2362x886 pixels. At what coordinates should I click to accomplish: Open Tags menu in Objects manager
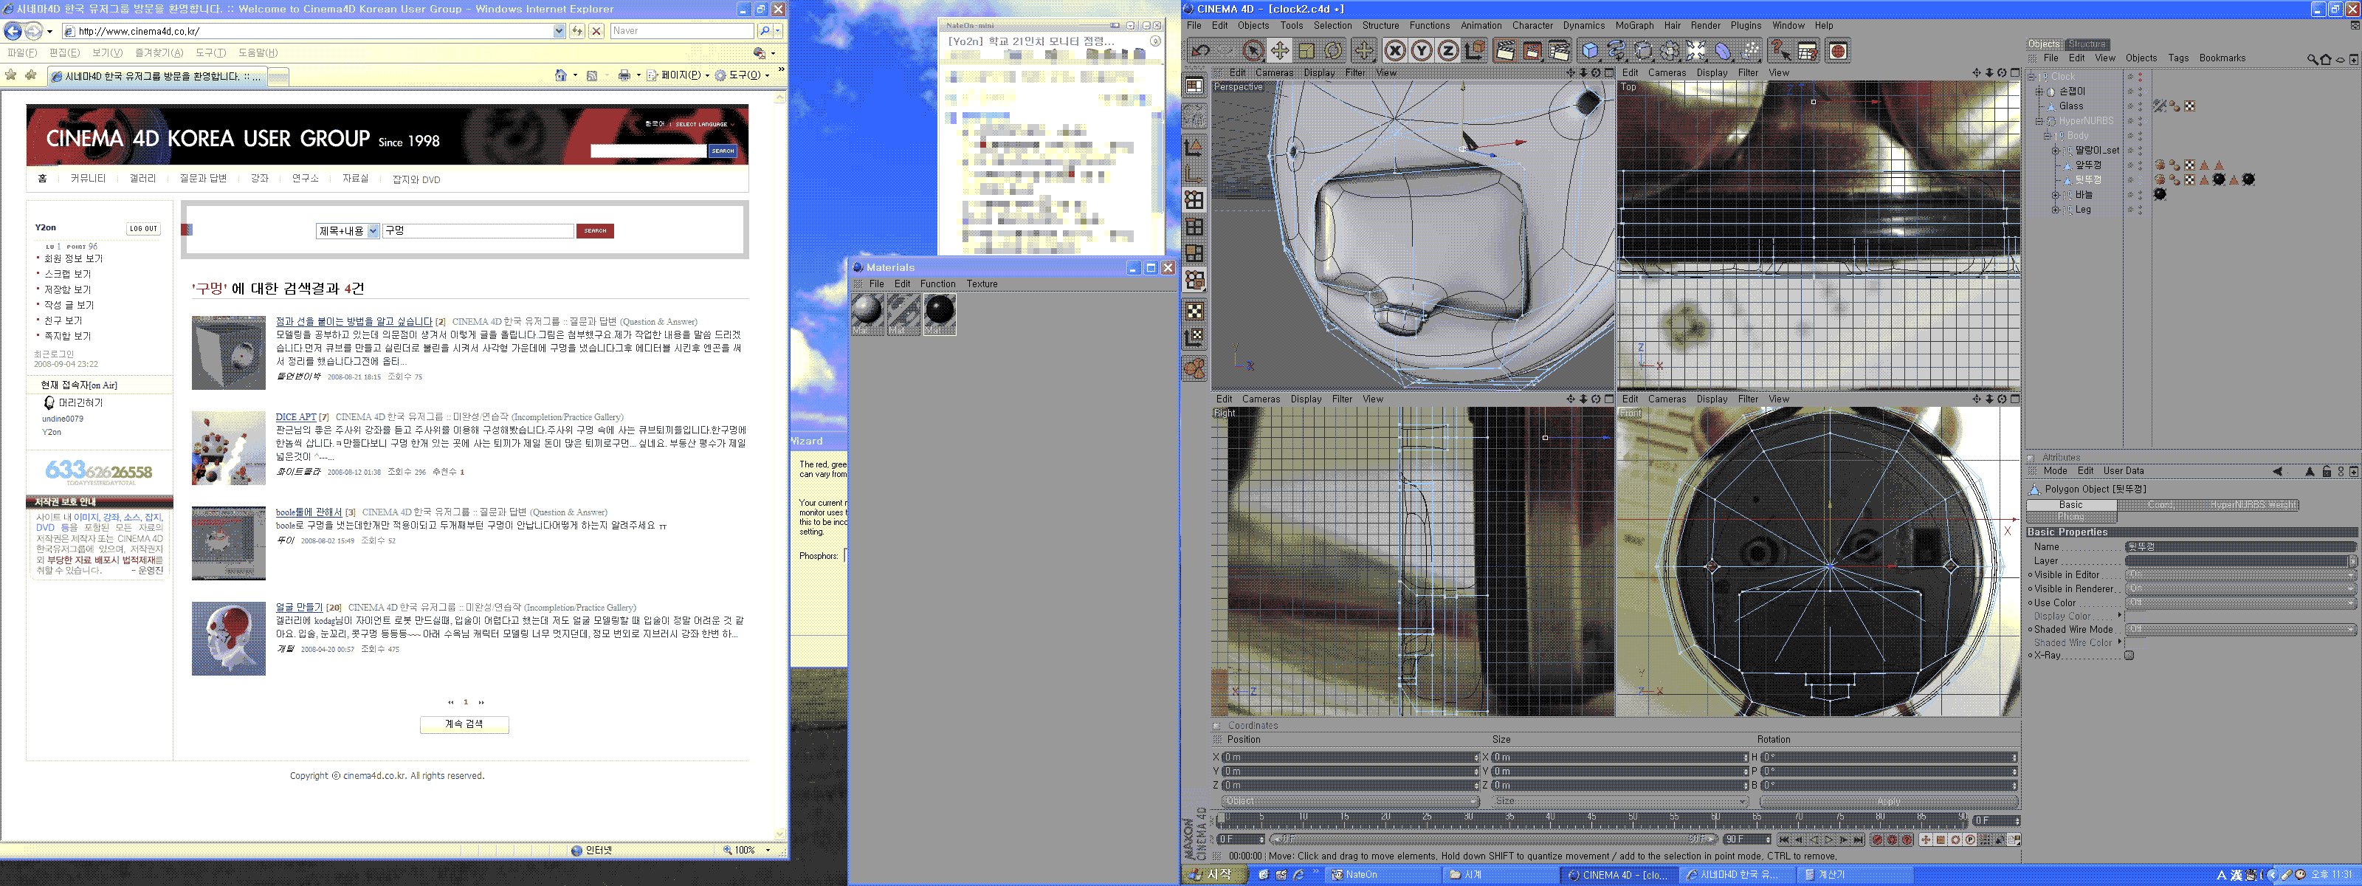click(x=2177, y=59)
